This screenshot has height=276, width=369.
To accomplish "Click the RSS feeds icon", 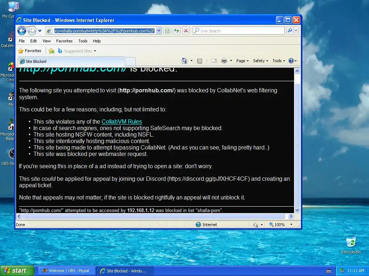I will [200, 61].
